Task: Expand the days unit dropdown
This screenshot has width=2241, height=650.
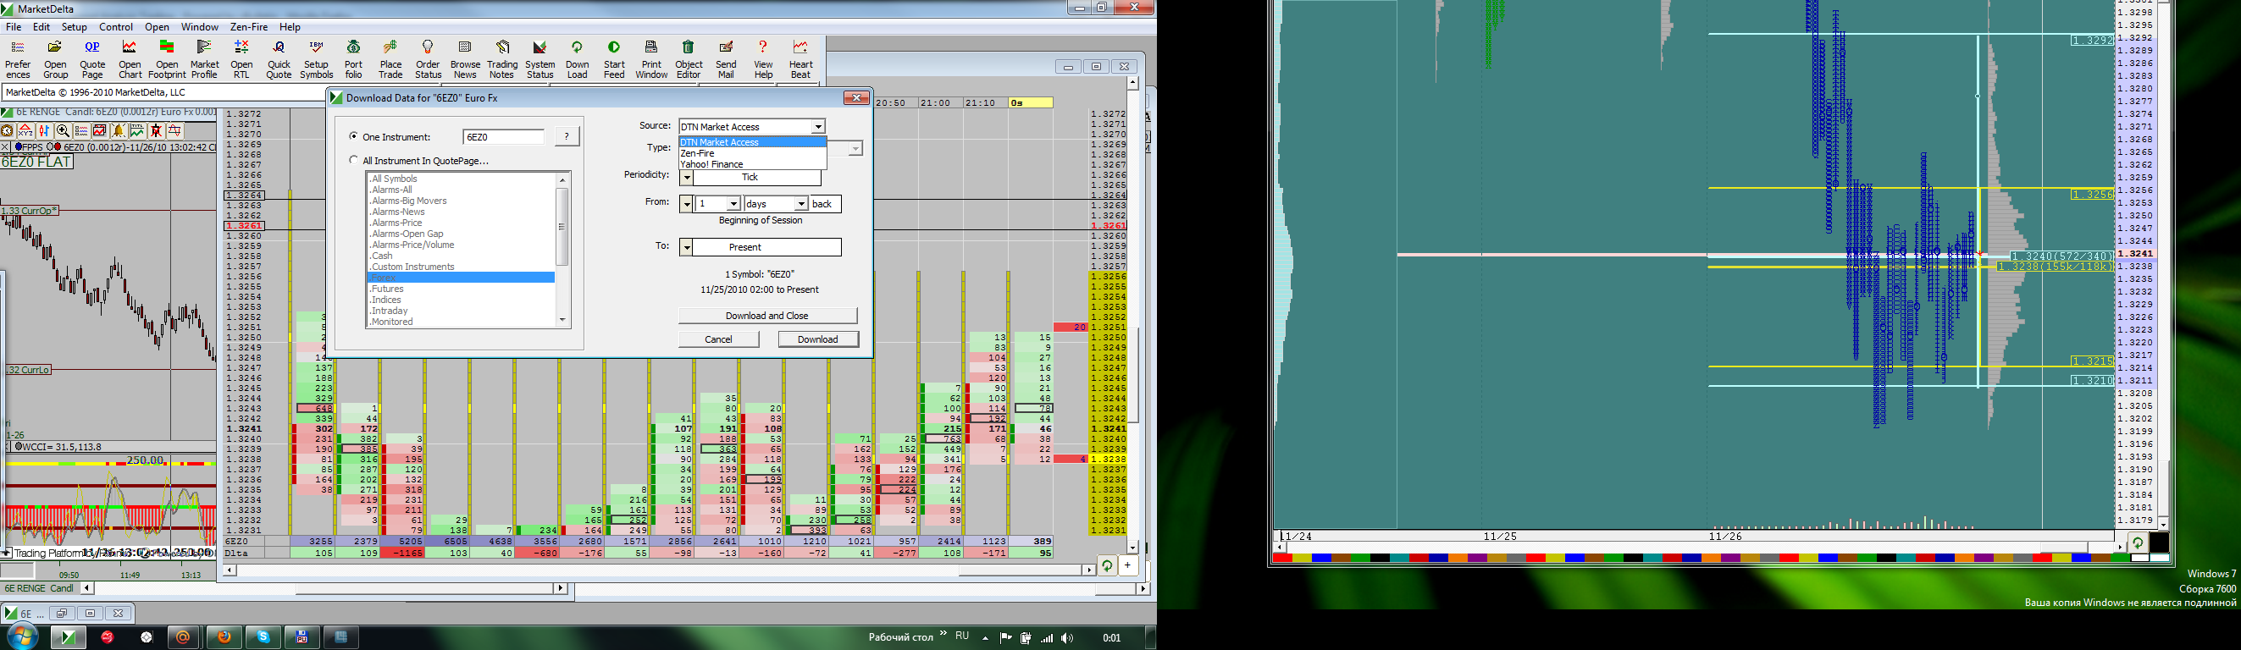Action: 800,203
